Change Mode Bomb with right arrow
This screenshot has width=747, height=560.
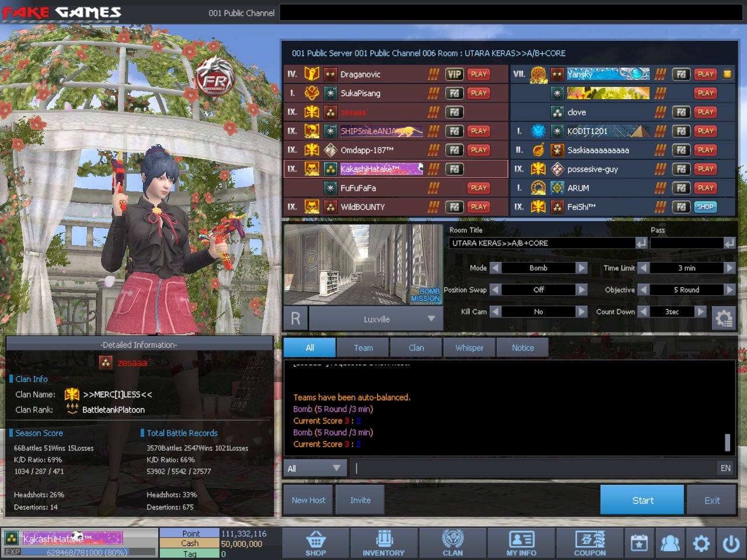coord(581,268)
